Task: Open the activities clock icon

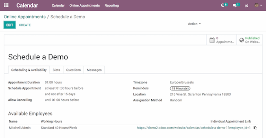Action: [223, 6]
